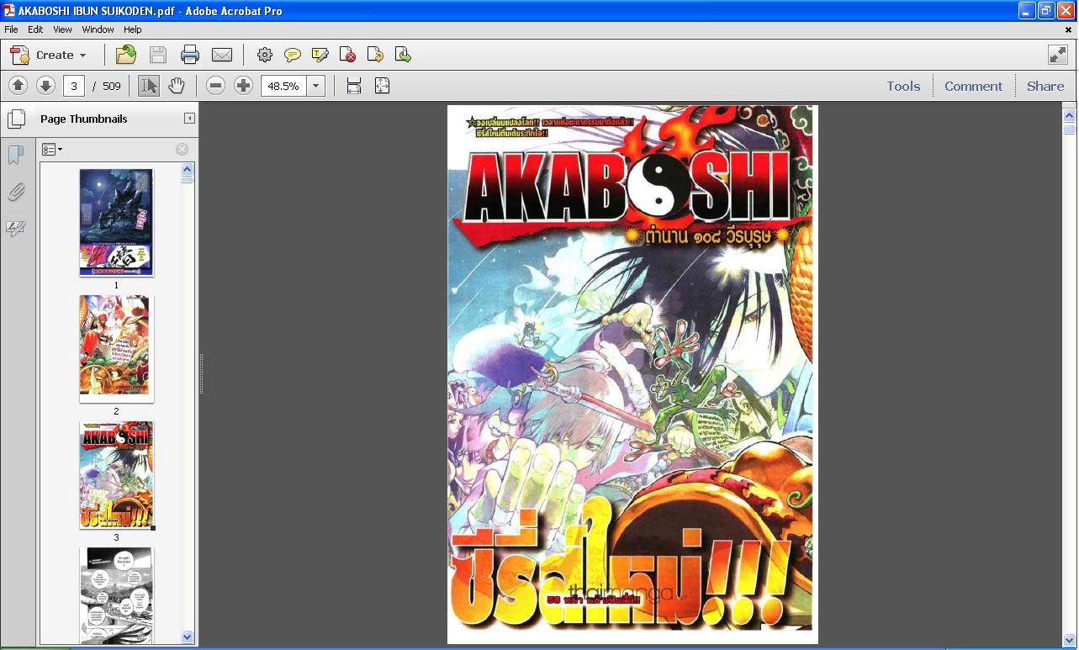Go to next page arrow
The height and width of the screenshot is (650, 1079).
45,86
